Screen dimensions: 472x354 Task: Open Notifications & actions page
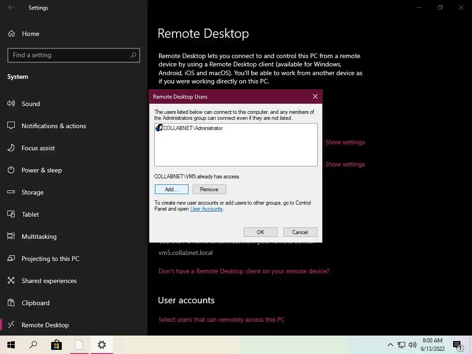(54, 126)
